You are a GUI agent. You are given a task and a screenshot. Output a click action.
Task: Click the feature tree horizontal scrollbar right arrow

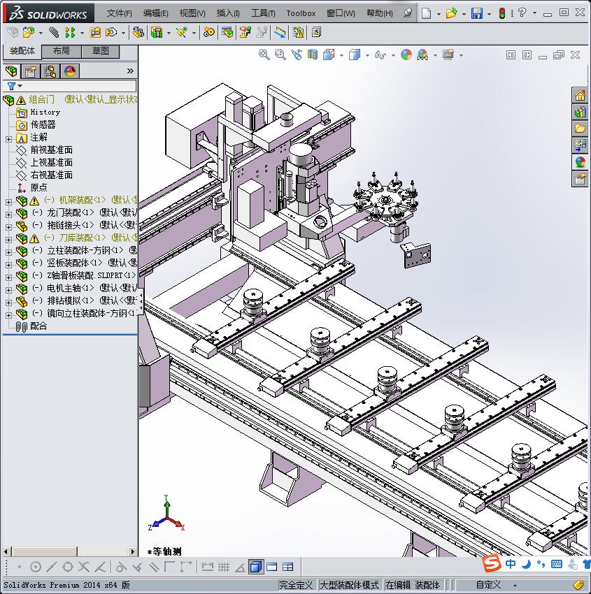pos(133,551)
